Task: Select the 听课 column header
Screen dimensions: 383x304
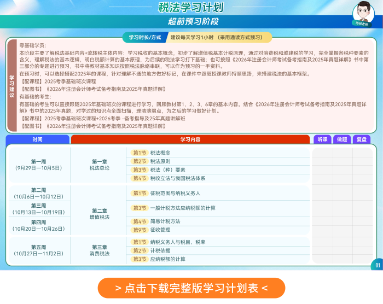Action: (x=322, y=139)
